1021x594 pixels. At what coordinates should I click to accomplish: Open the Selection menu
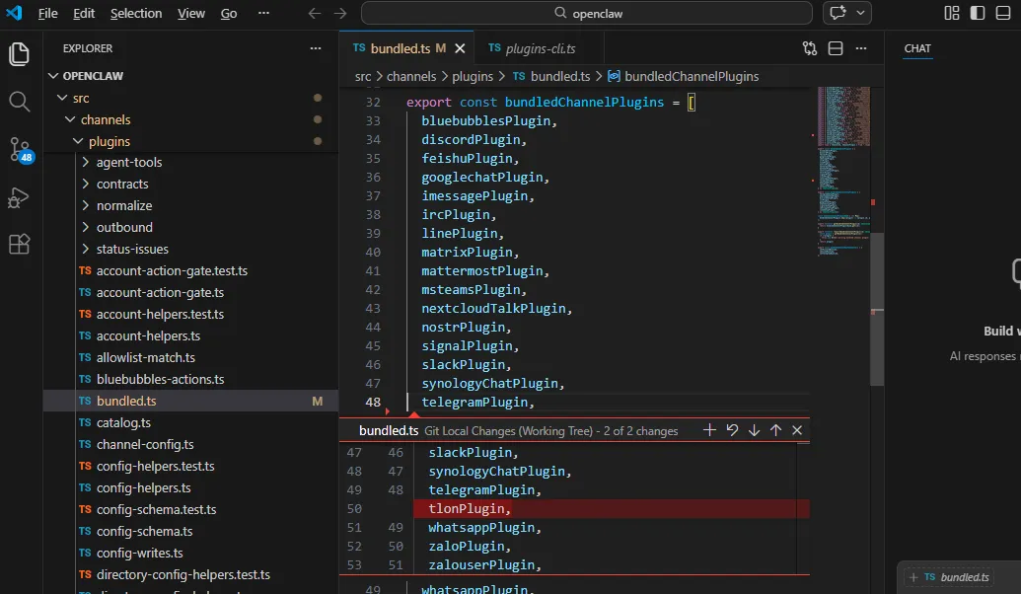[x=136, y=13]
